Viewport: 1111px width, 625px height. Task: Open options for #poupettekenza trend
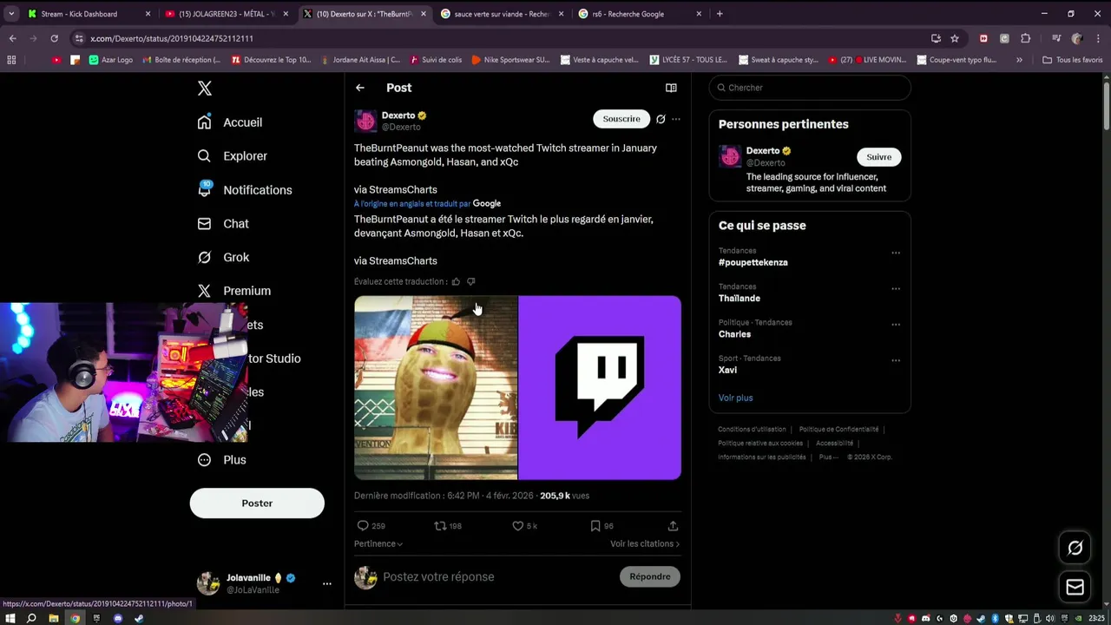pyautogui.click(x=896, y=253)
